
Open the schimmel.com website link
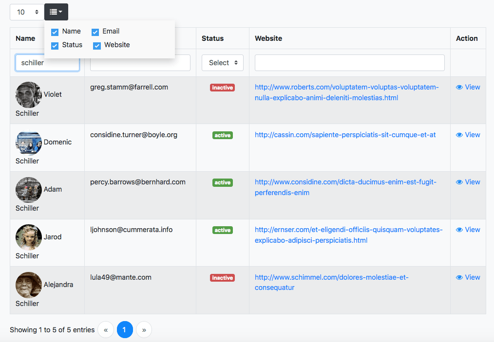332,283
